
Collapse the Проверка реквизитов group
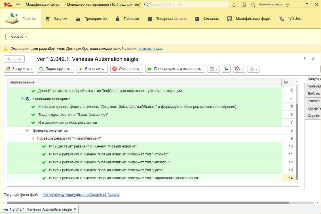point(28,130)
